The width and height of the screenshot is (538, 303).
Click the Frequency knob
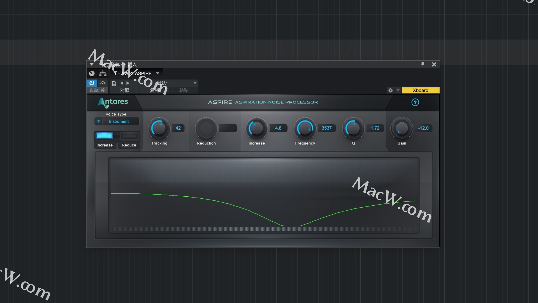coord(305,128)
